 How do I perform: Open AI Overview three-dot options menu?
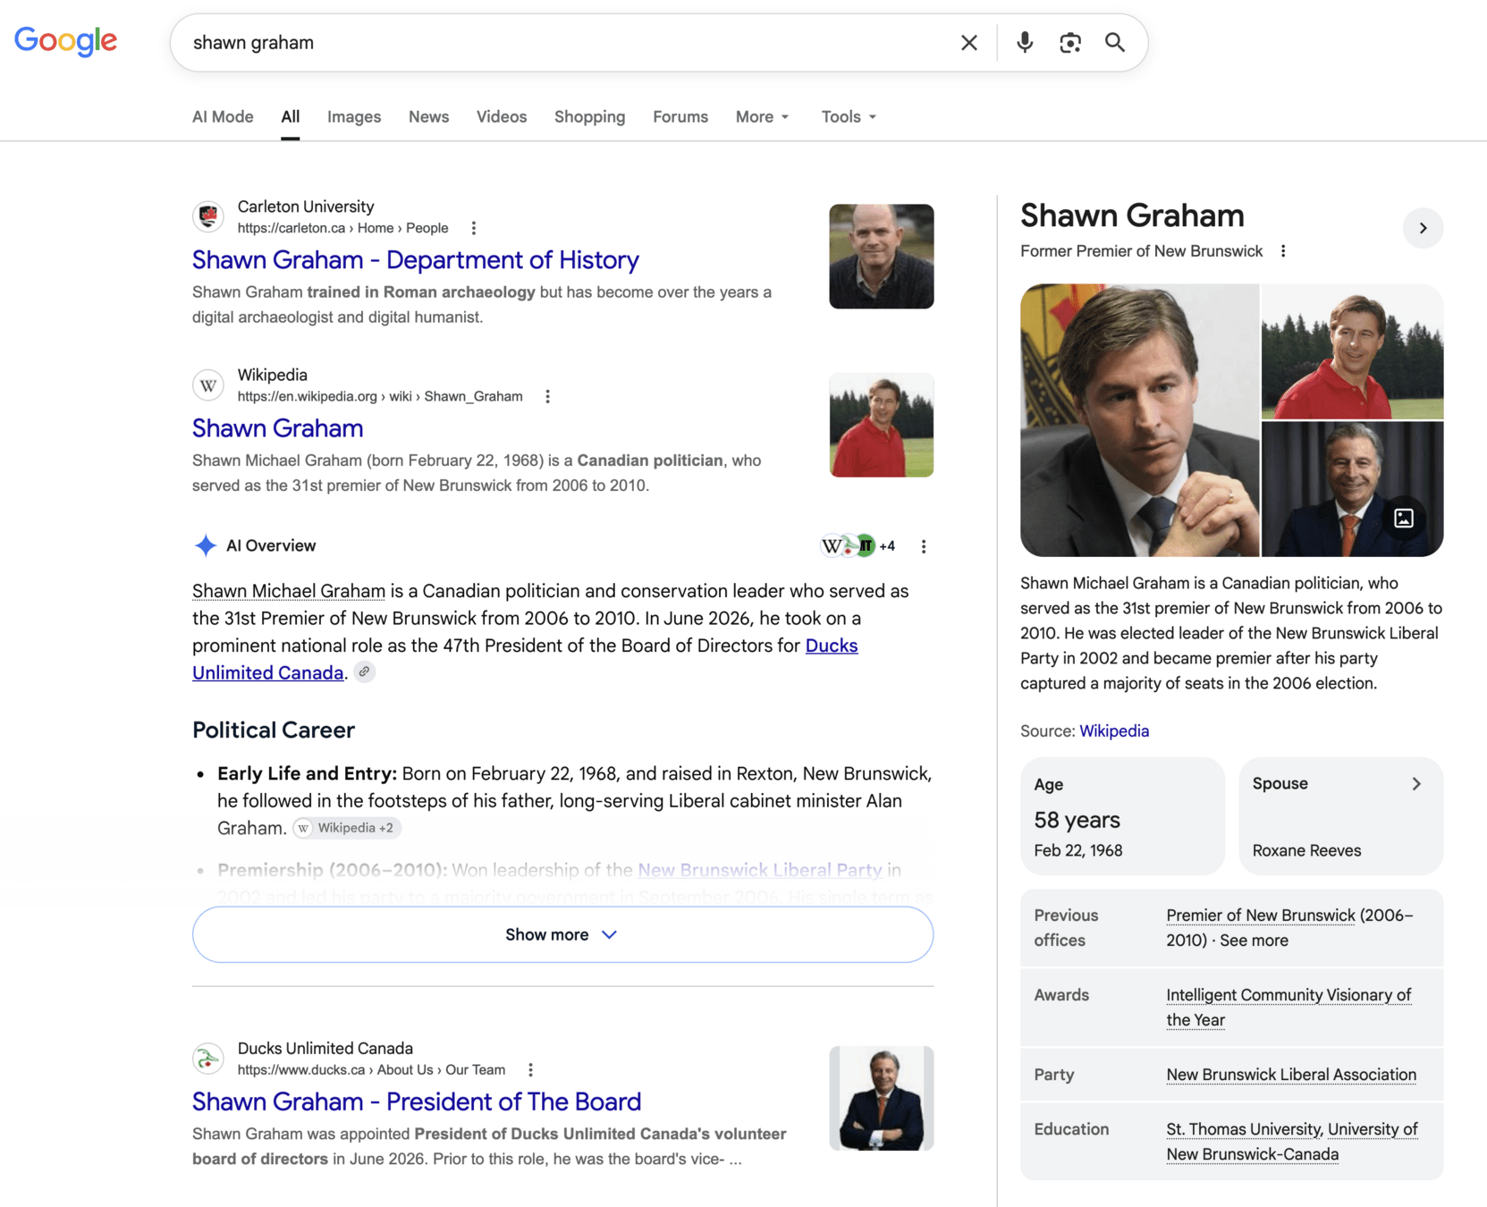924,546
